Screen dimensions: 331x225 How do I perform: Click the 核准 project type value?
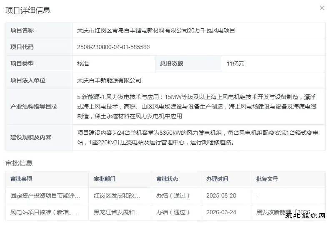click(83, 64)
